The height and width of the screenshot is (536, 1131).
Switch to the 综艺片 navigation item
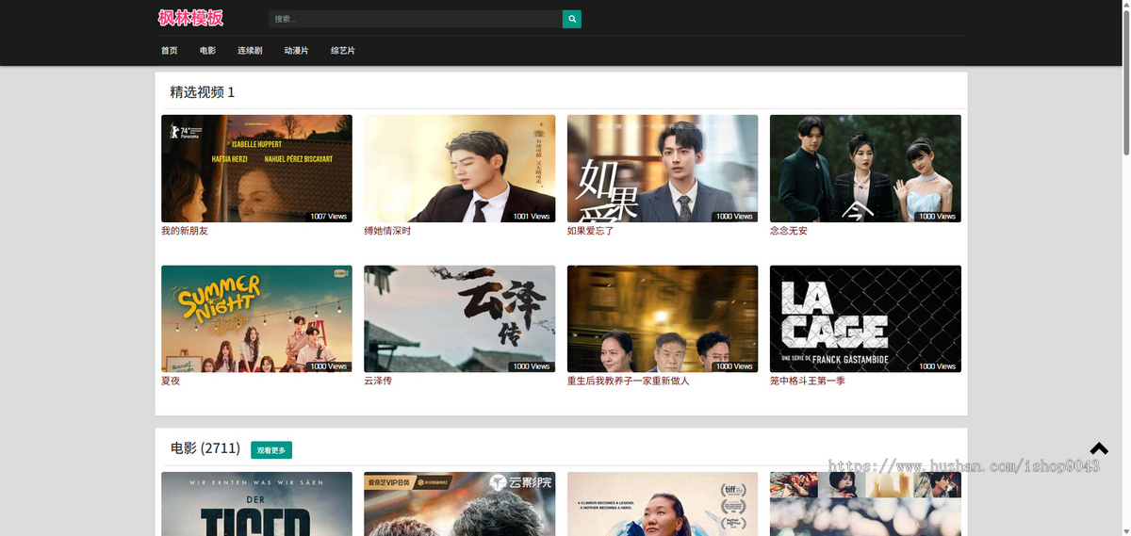click(343, 51)
